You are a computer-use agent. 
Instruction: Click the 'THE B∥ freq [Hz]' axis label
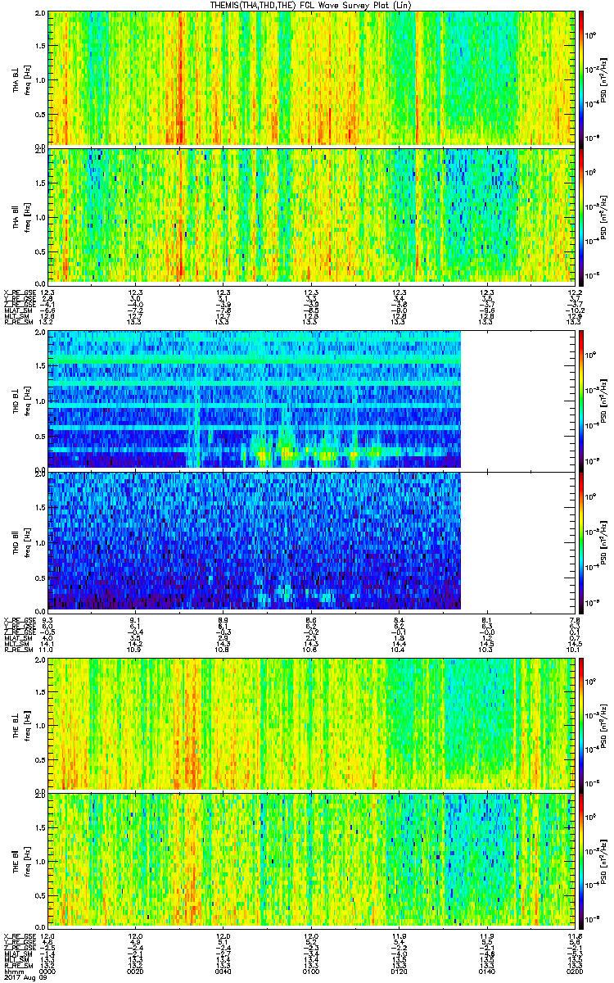[20, 860]
